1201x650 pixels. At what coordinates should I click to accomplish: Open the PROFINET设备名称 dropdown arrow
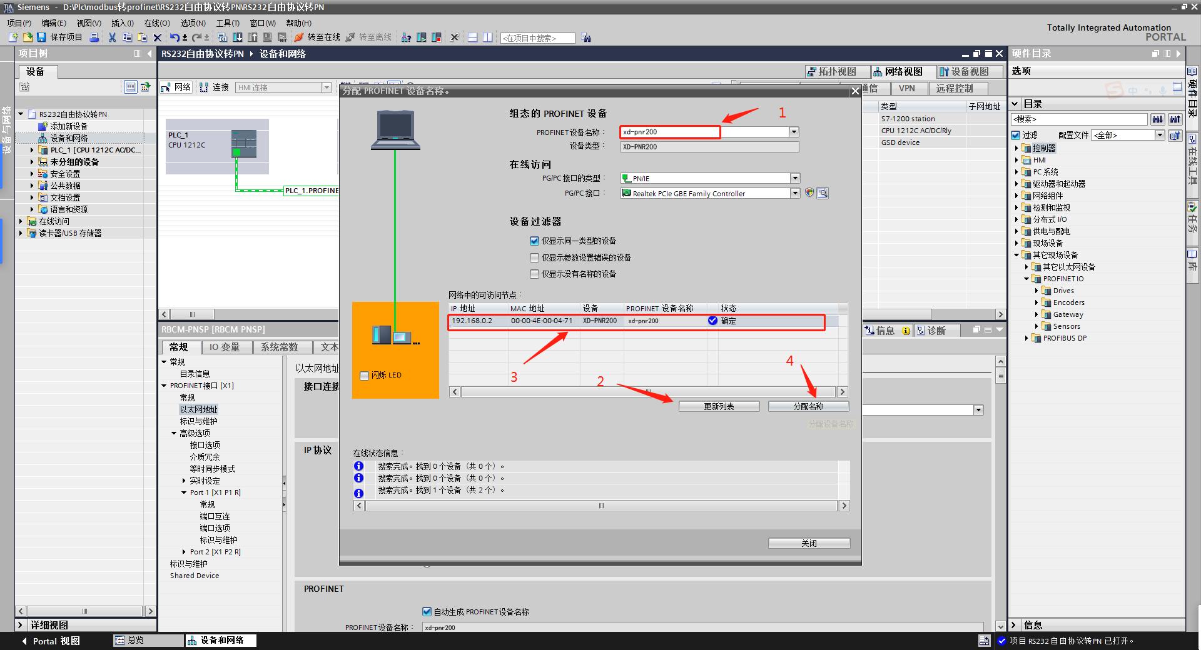coord(794,132)
